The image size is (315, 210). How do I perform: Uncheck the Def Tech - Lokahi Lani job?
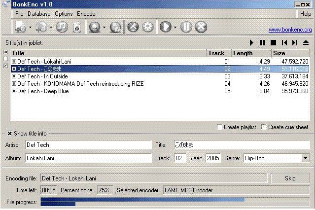click(x=14, y=61)
